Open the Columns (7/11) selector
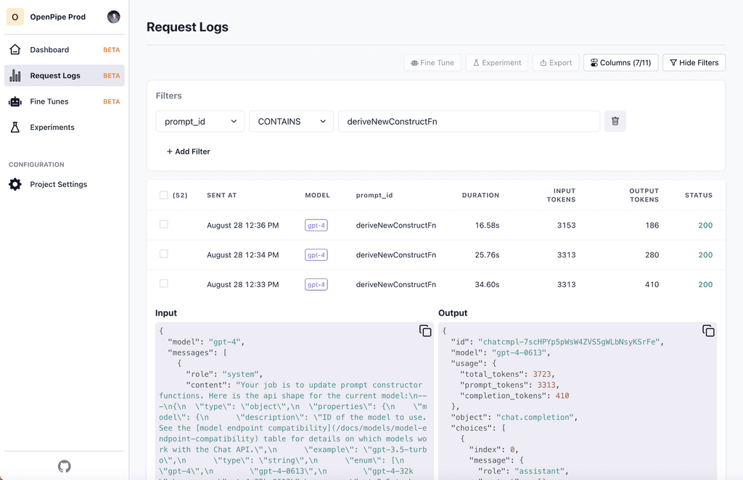Viewport: 743px width, 480px height. pyautogui.click(x=620, y=62)
